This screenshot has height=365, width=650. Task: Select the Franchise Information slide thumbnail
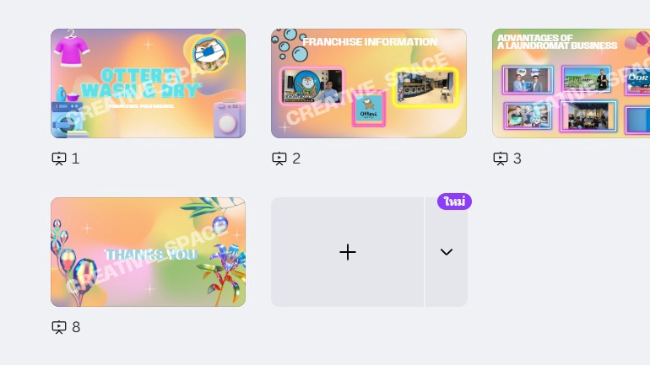[x=369, y=83]
